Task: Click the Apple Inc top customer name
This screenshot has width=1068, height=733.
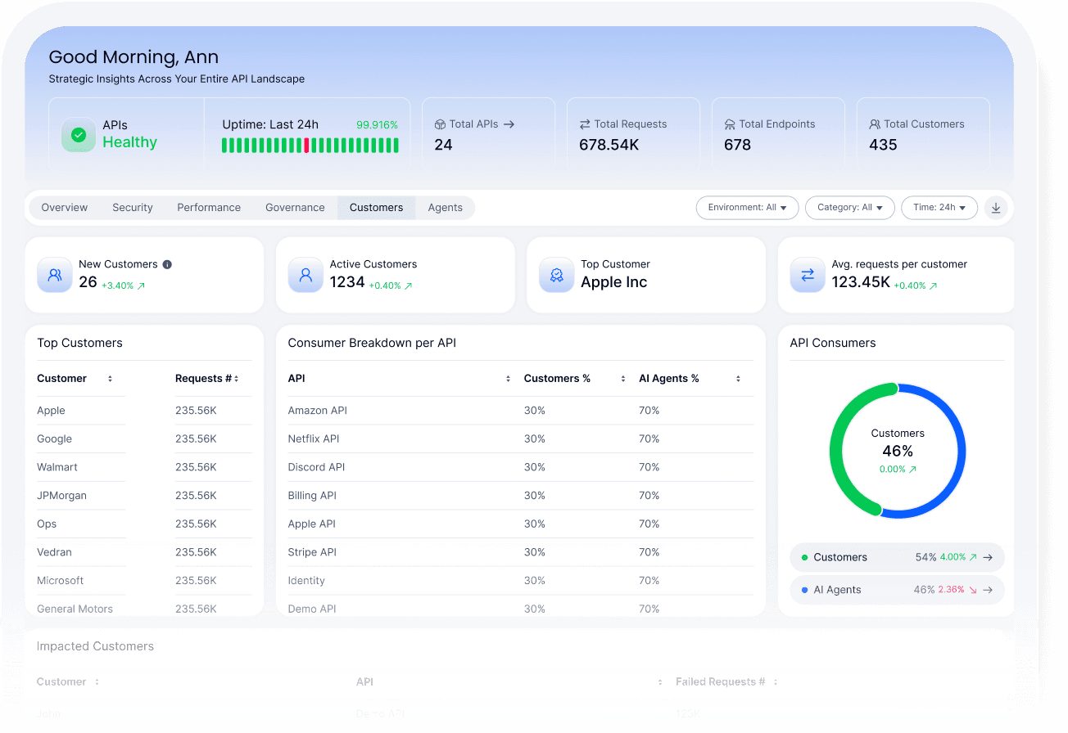Action: [614, 282]
